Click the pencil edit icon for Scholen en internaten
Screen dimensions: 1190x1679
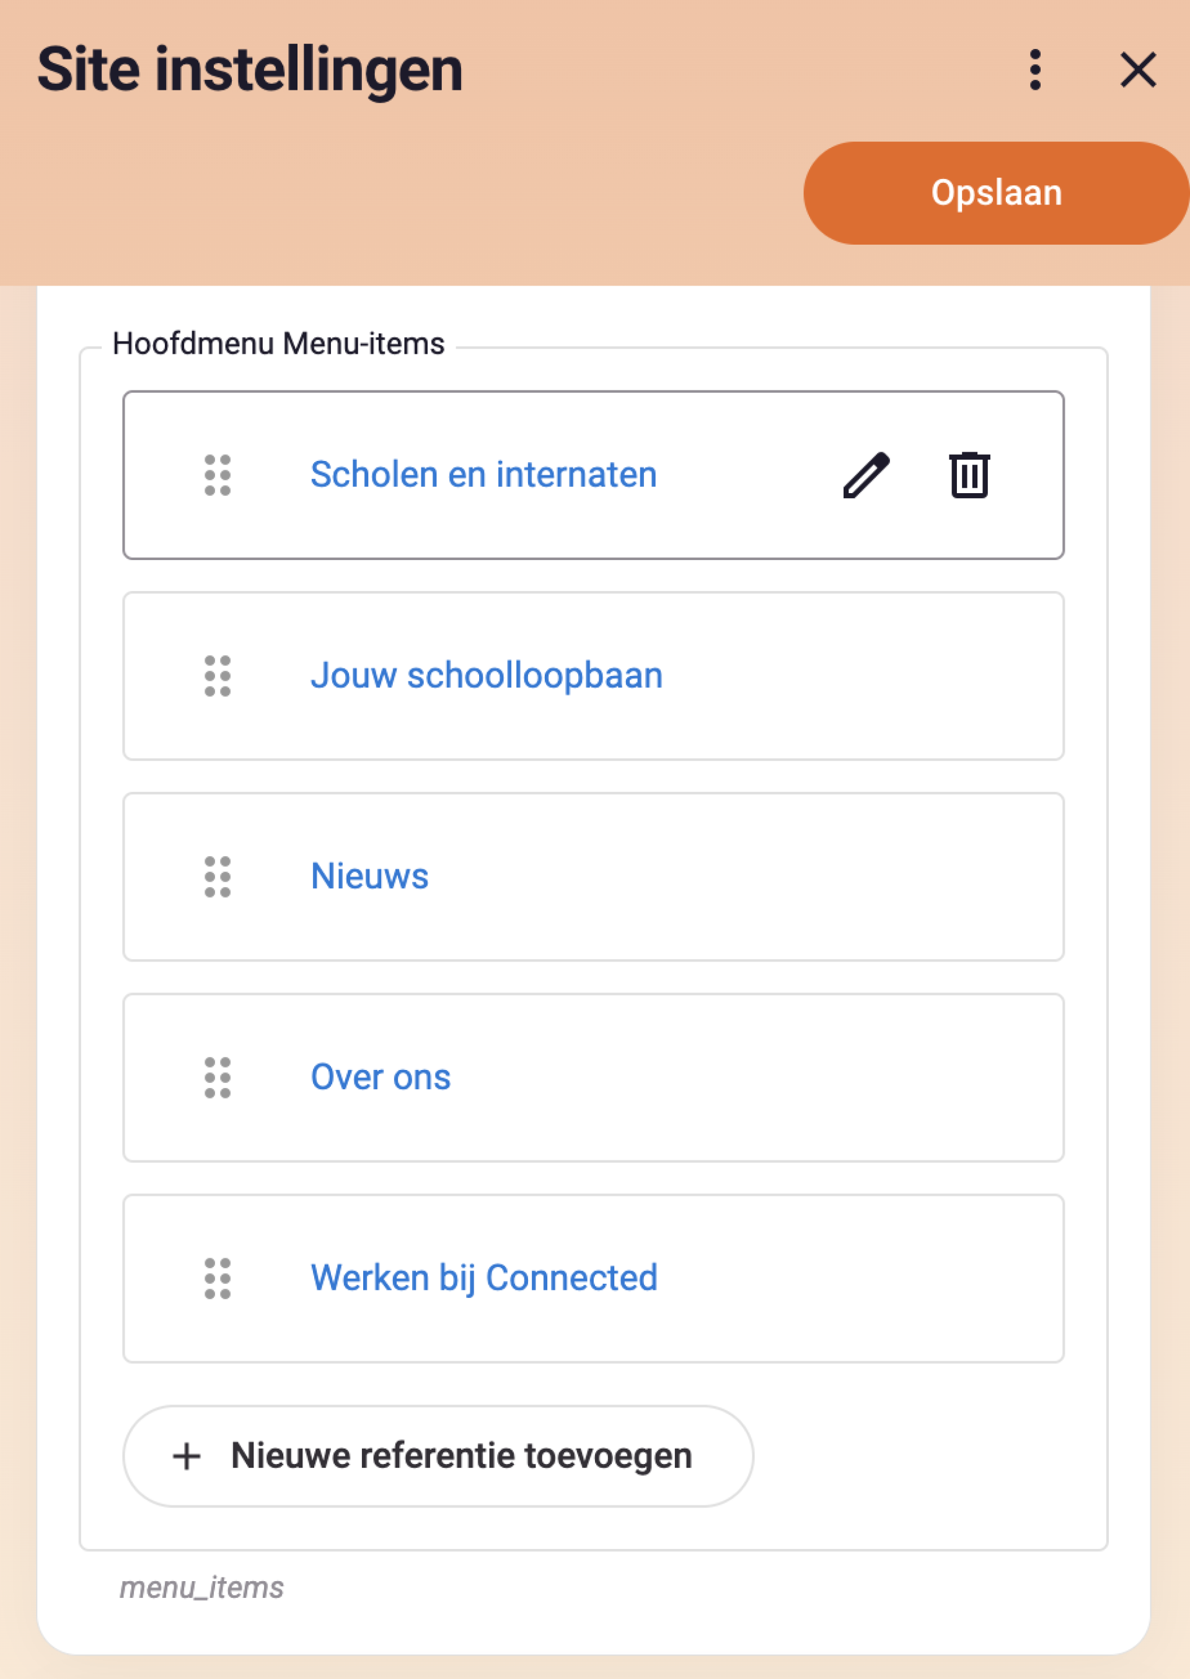(x=866, y=475)
